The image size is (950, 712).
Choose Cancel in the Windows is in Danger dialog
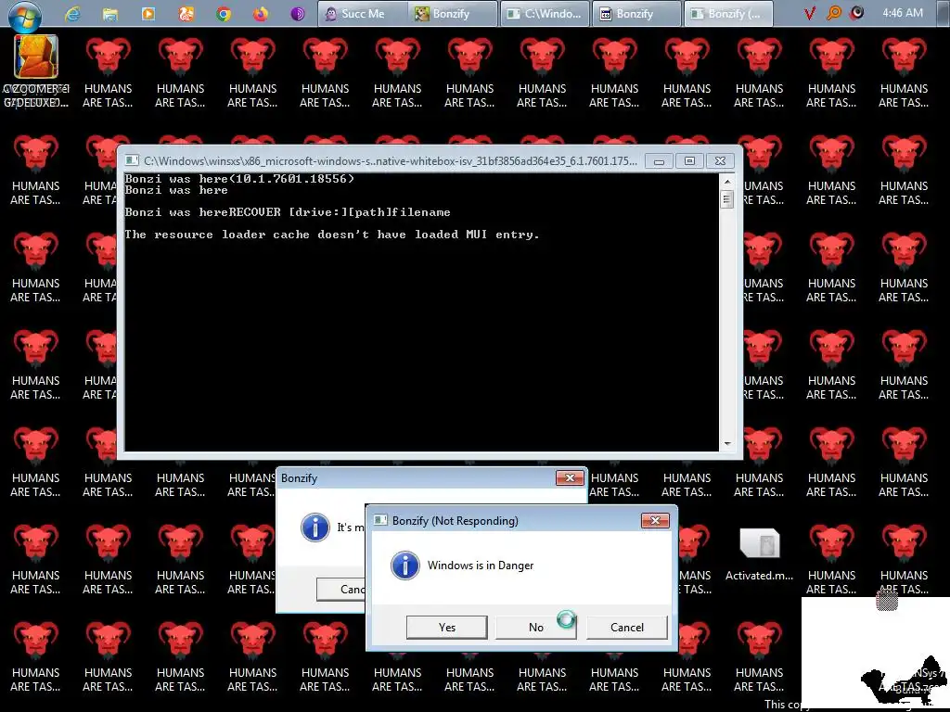click(627, 628)
